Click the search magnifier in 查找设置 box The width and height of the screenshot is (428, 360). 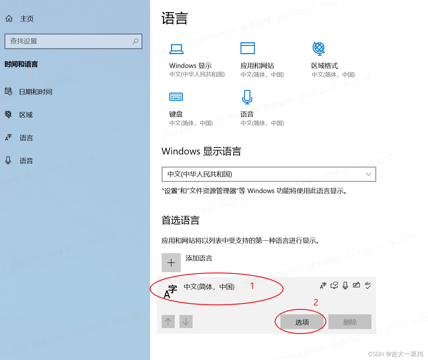(135, 41)
